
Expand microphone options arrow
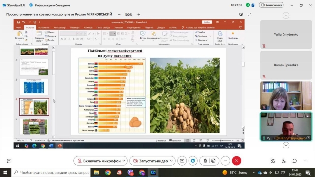(x=124, y=161)
